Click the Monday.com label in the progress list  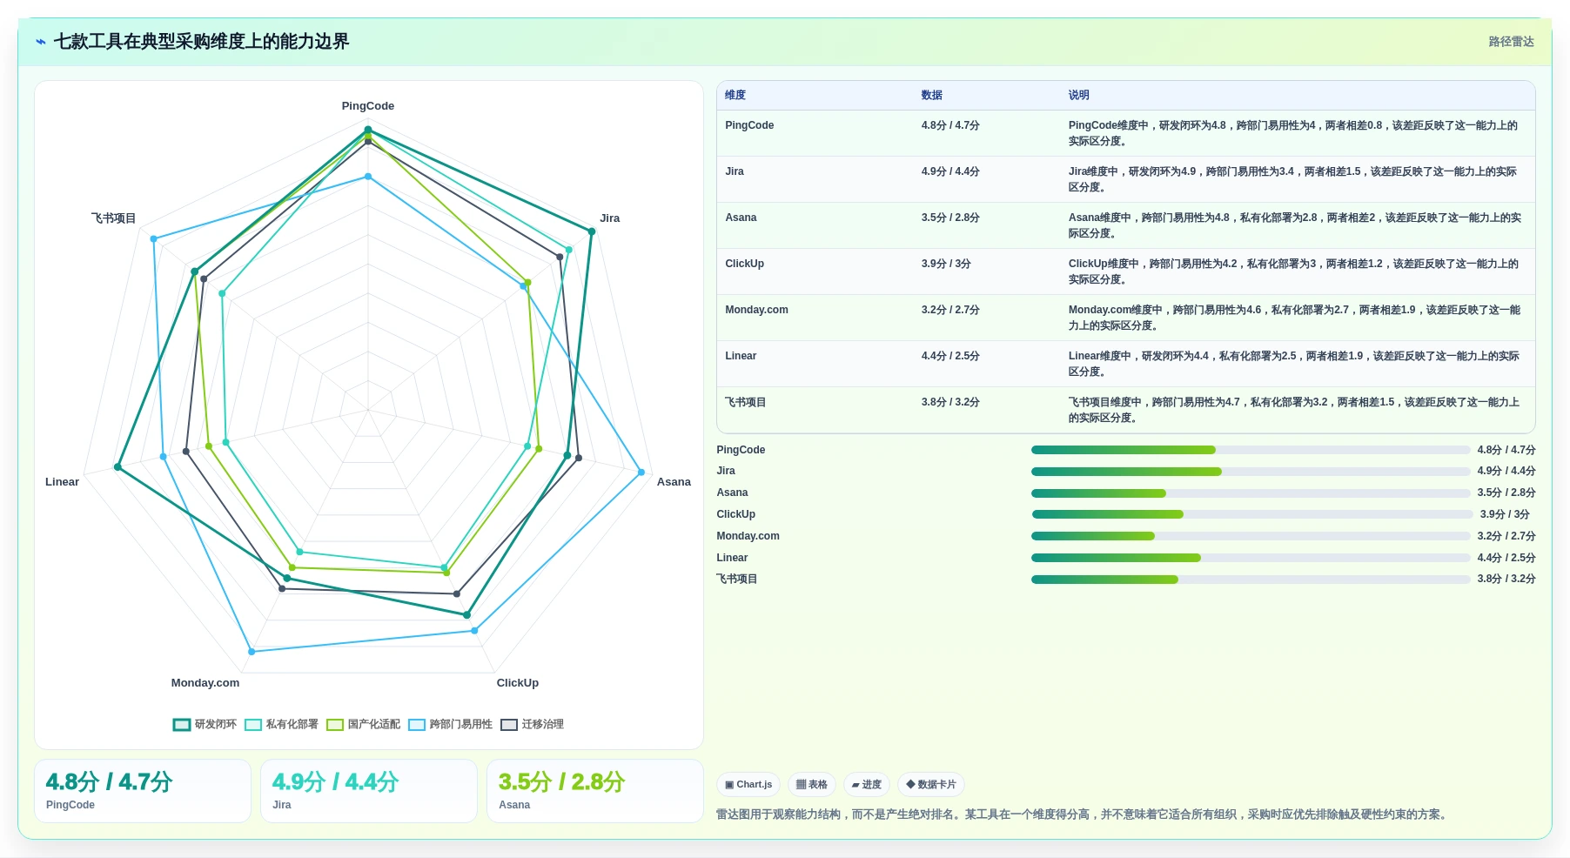point(748,536)
